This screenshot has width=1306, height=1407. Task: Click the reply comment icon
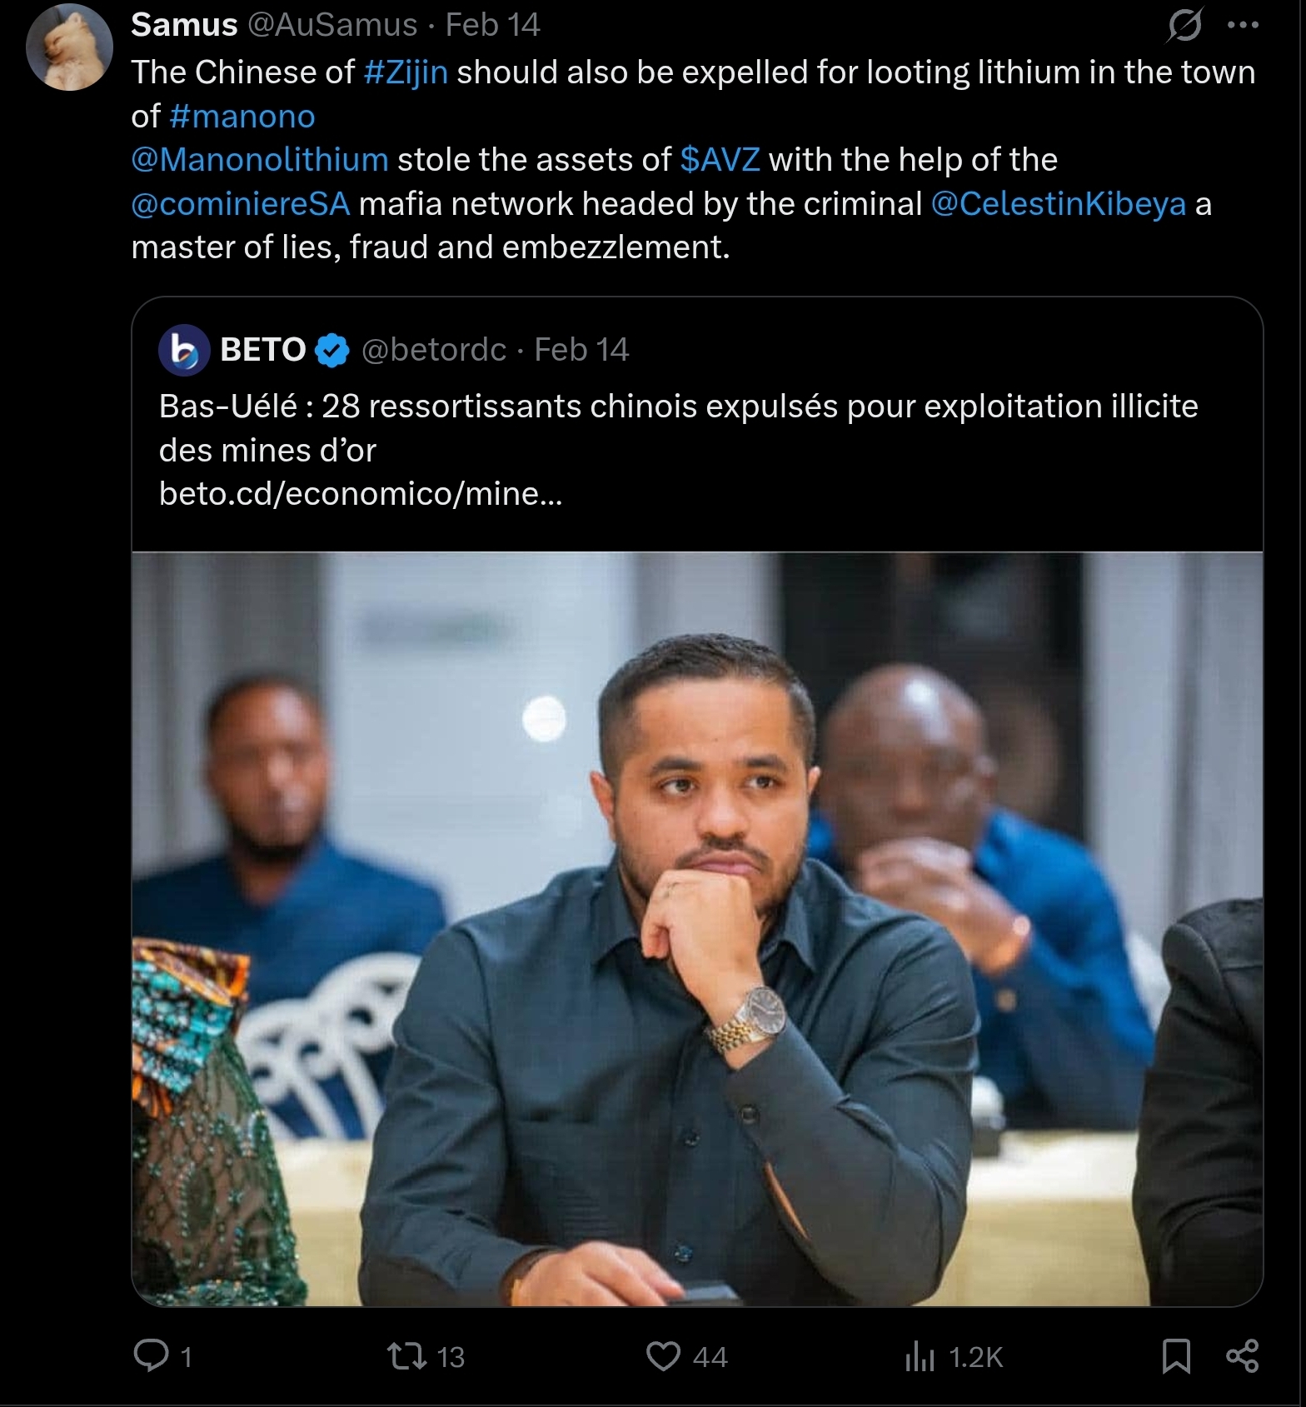pos(152,1356)
